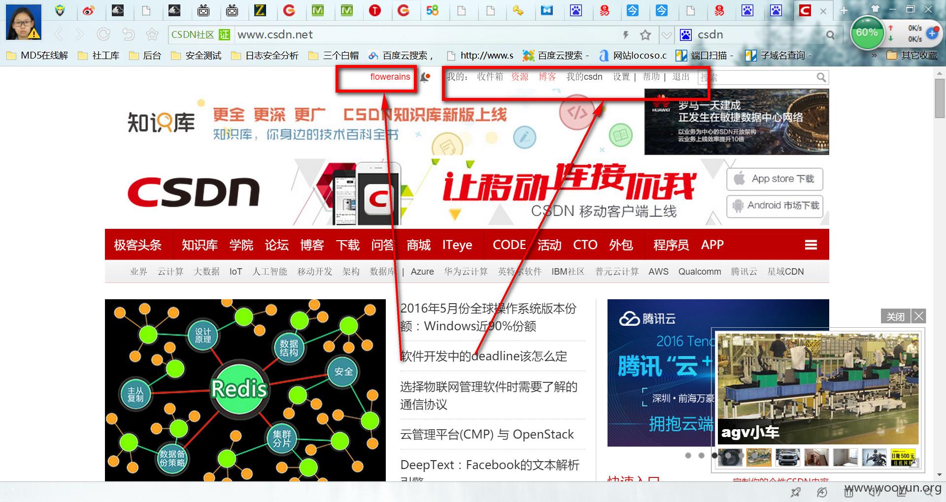
Task: Open the 云管理平台(CMP) 与 OpenStack headline
Action: click(487, 435)
